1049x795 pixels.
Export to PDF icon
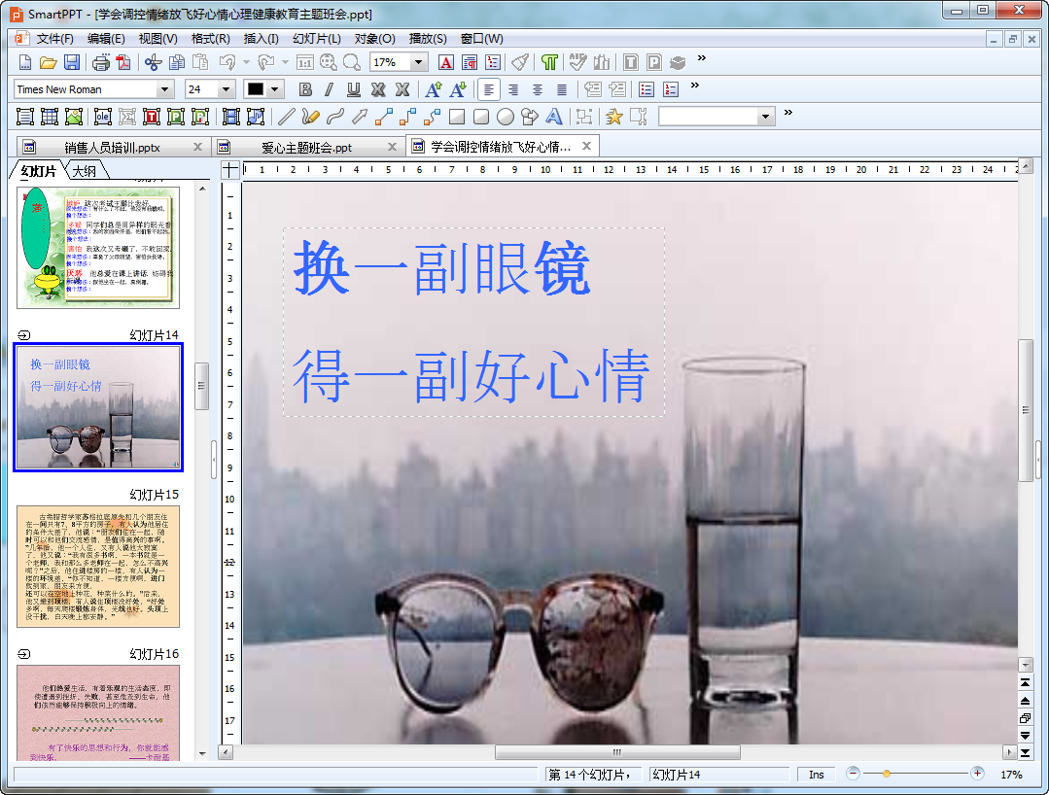coord(123,62)
